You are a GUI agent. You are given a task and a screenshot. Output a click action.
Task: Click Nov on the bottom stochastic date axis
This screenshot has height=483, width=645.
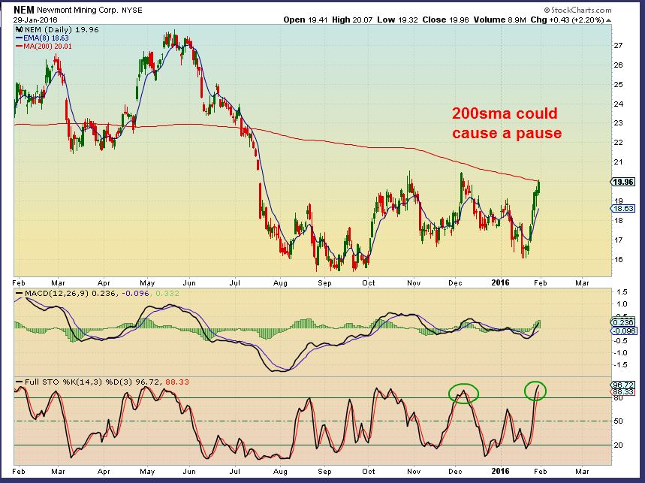tap(414, 472)
